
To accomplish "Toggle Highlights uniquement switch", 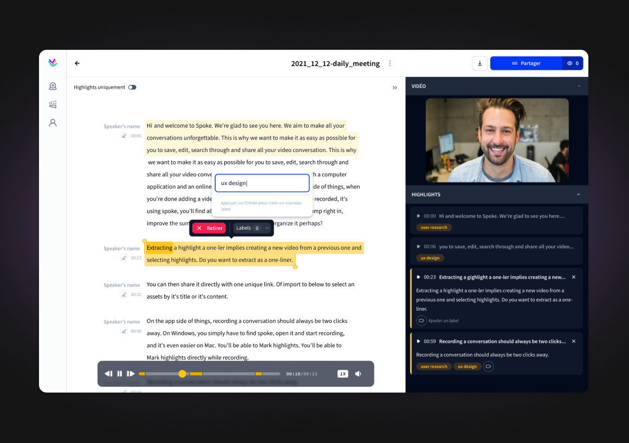I will pos(132,87).
